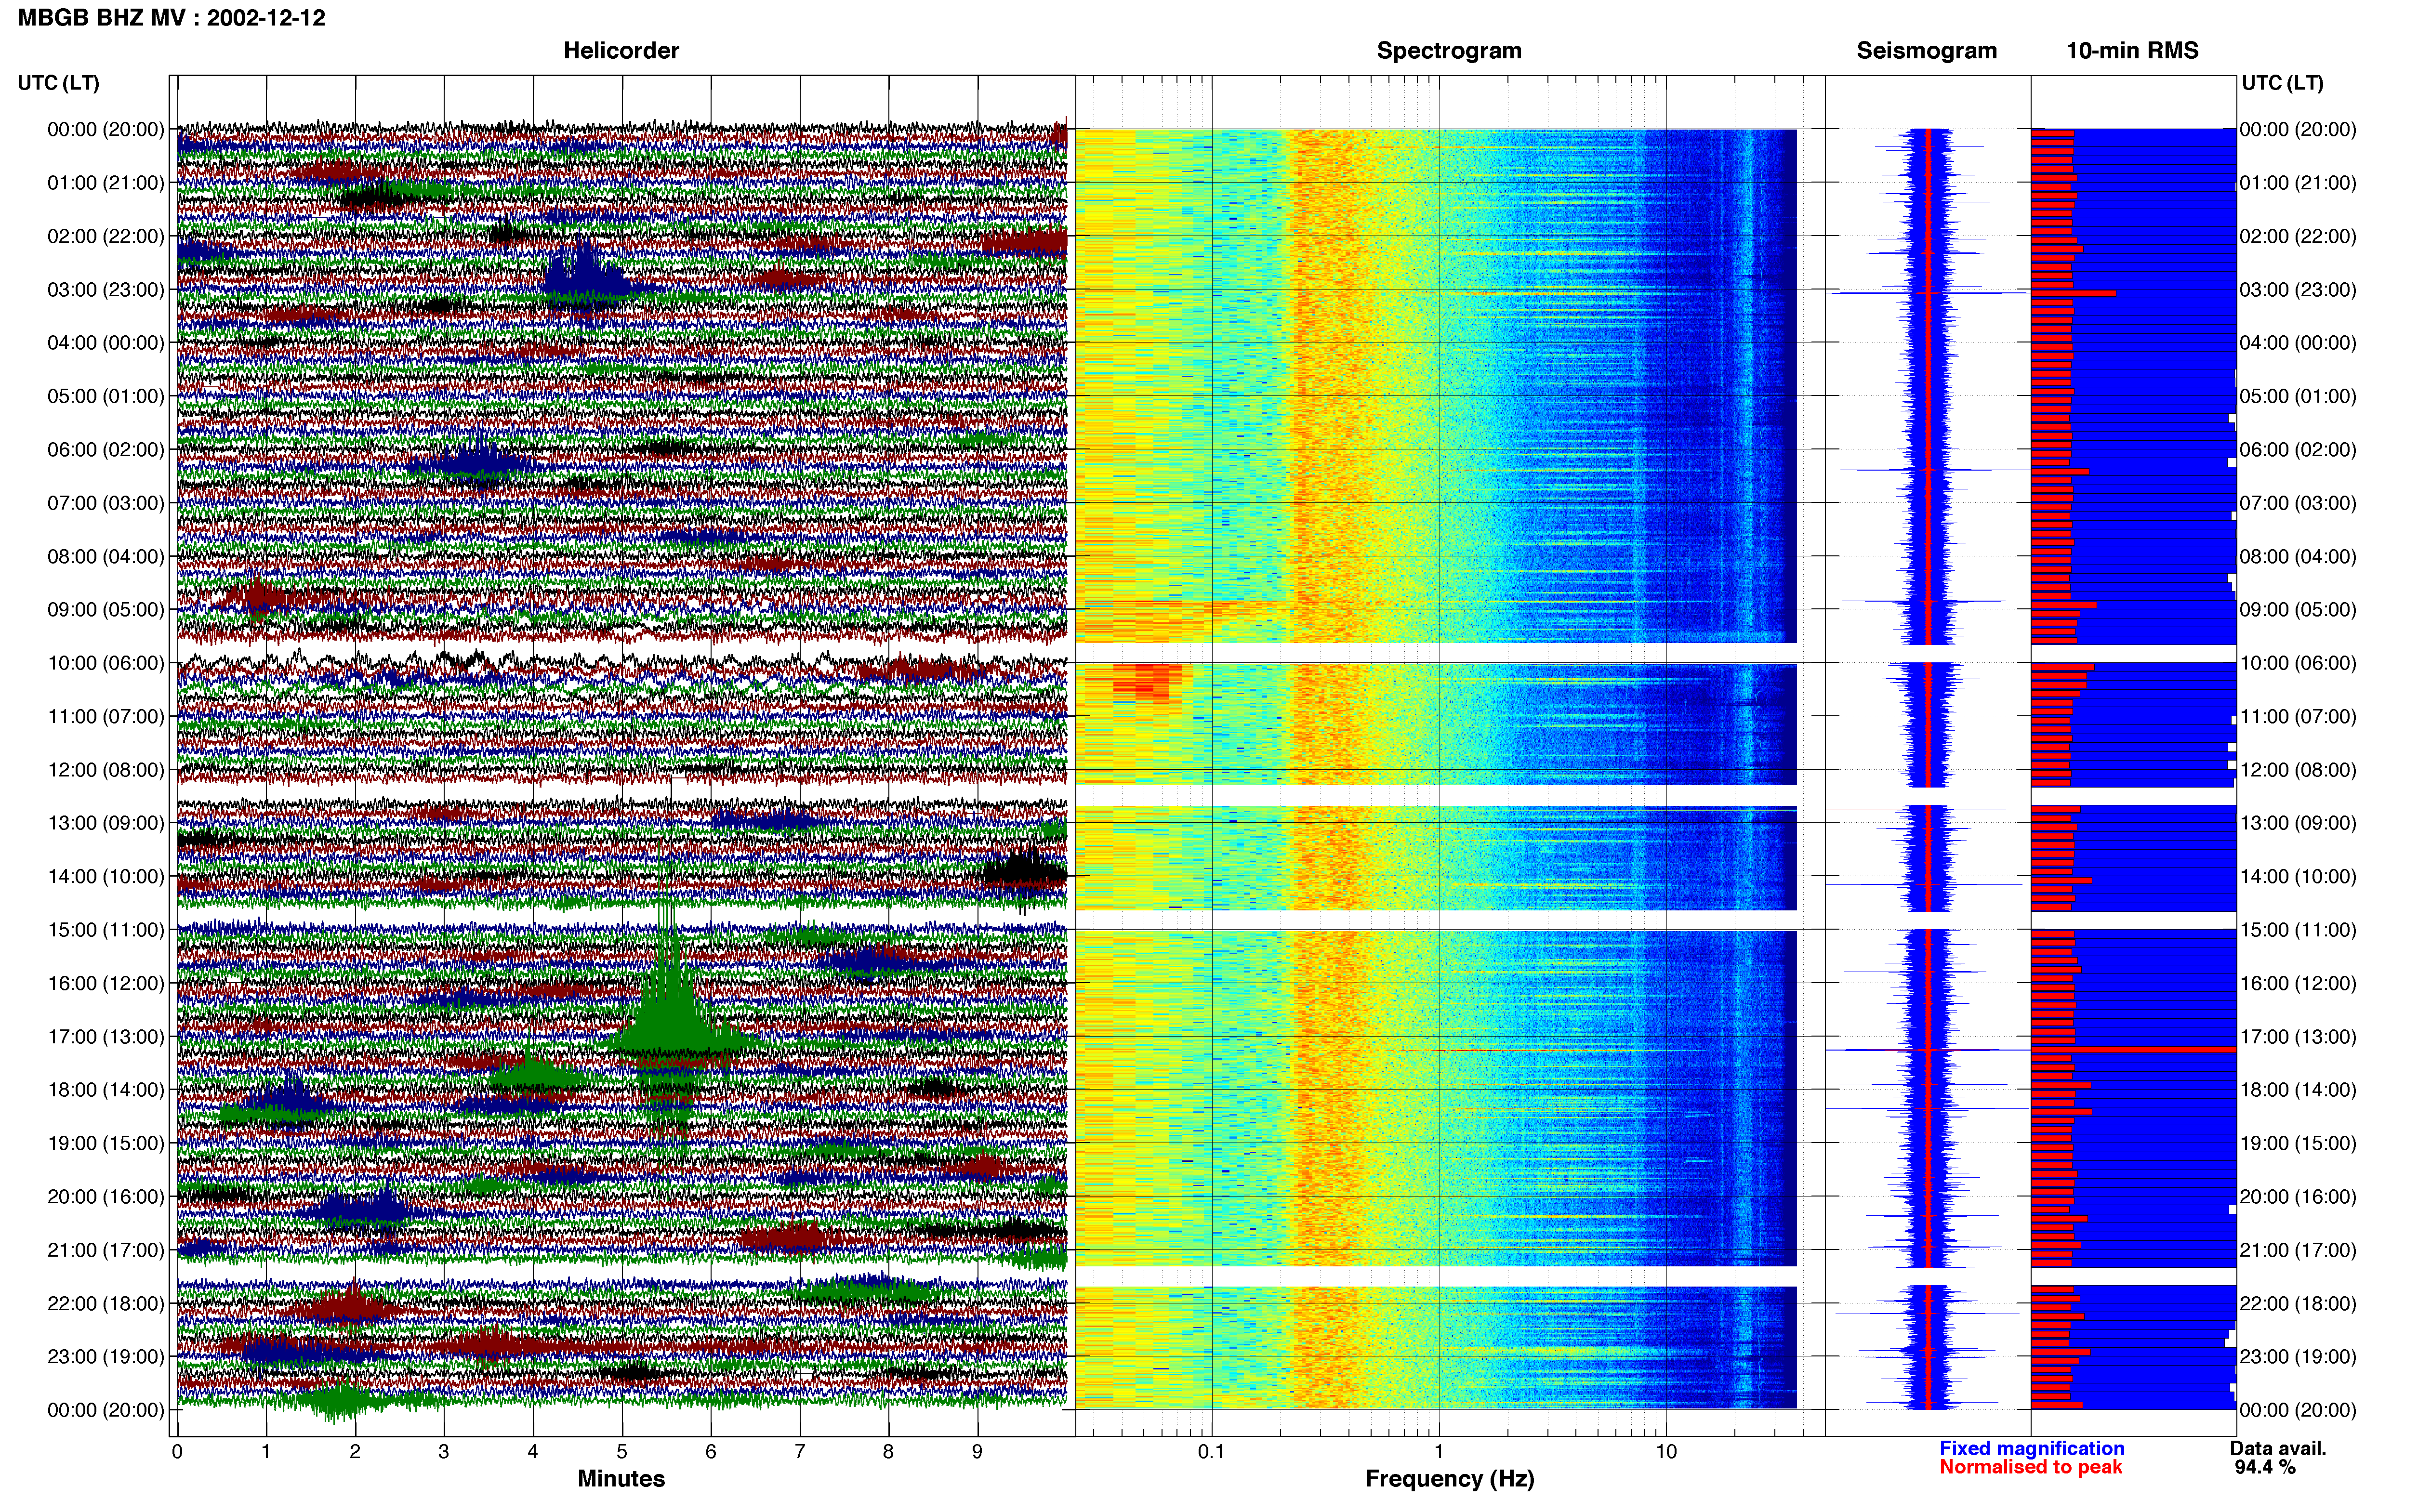2418x1512 pixels.
Task: Click the Normalised to peak legend text
Action: (2030, 1467)
